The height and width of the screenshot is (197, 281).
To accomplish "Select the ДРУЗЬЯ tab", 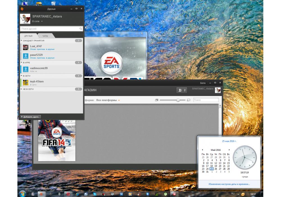I will coord(28,36).
